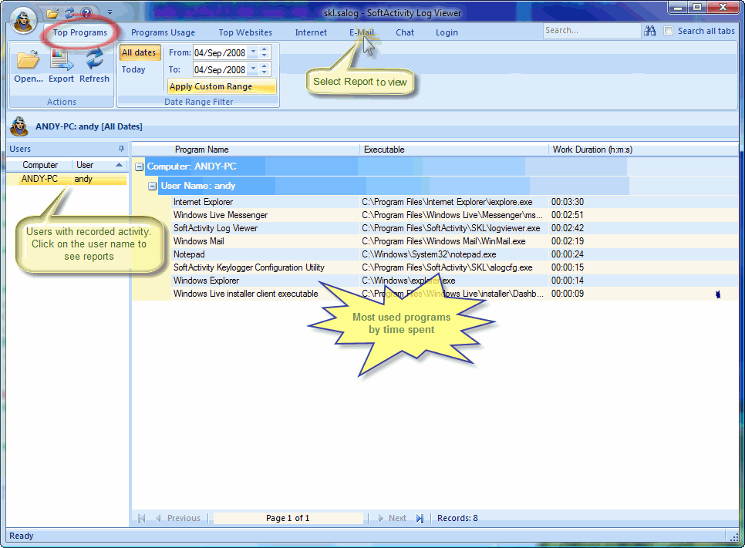Open the Internet report tab
Screen dimensions: 745x548
point(311,32)
